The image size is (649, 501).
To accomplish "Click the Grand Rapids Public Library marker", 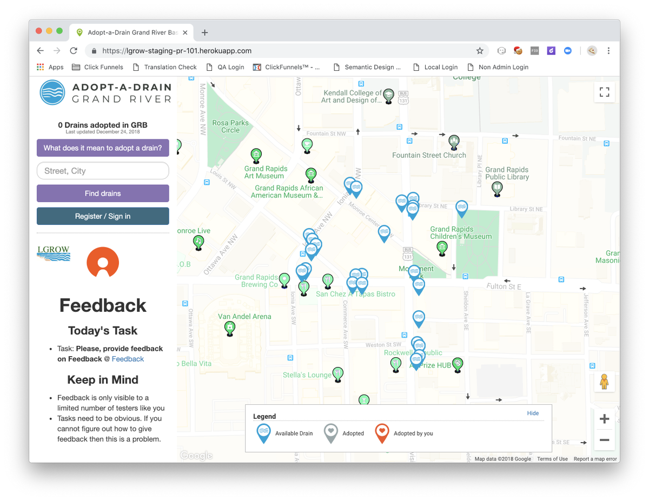I will [x=497, y=189].
